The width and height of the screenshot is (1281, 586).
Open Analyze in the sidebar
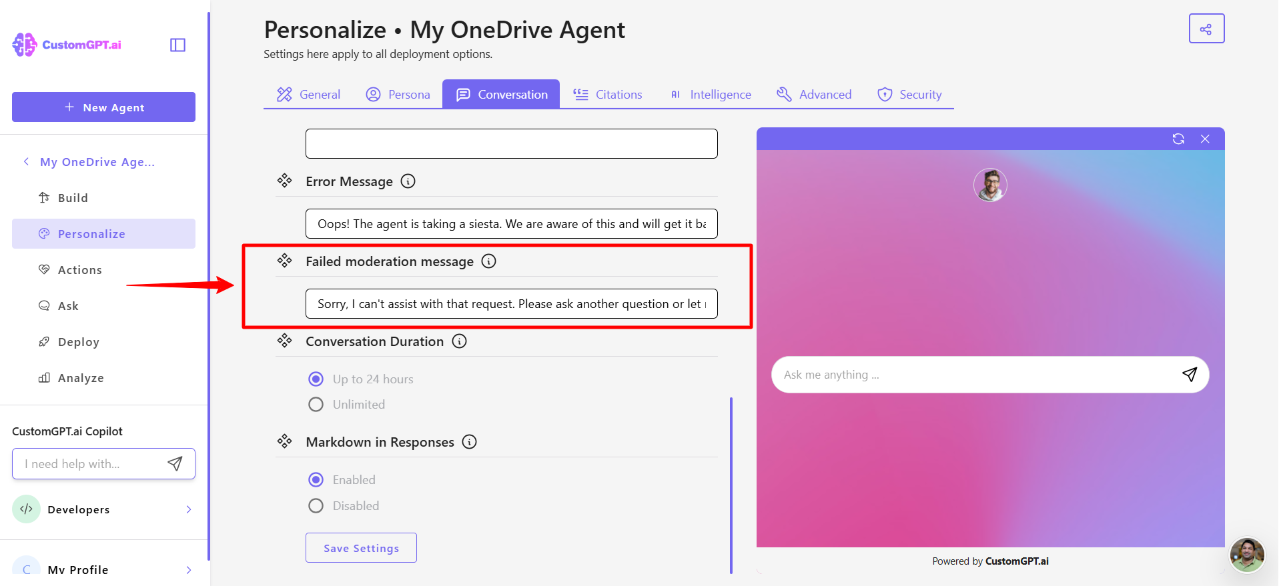[103, 377]
